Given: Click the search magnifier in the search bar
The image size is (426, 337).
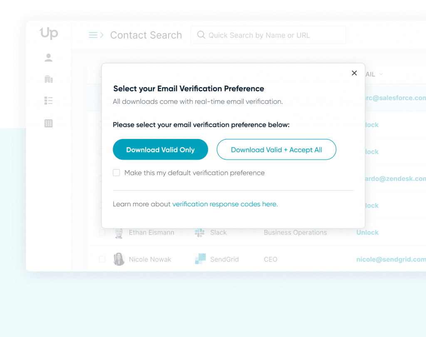Looking at the screenshot, I should [x=201, y=35].
